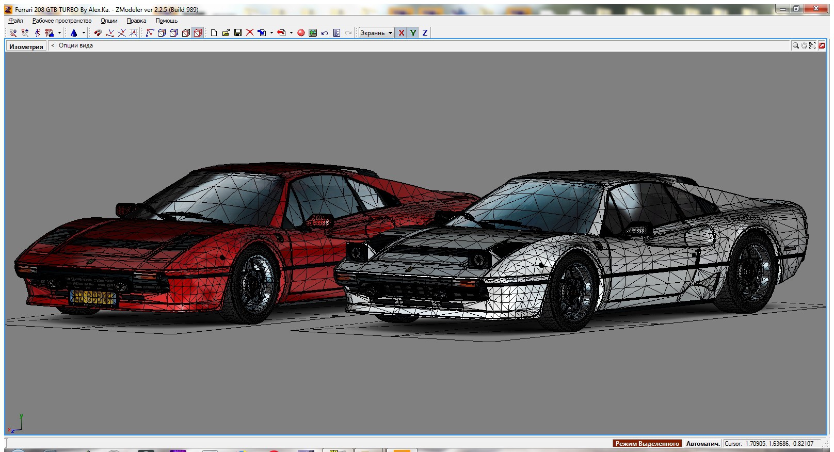Open the green textures browser icon

(x=313, y=33)
